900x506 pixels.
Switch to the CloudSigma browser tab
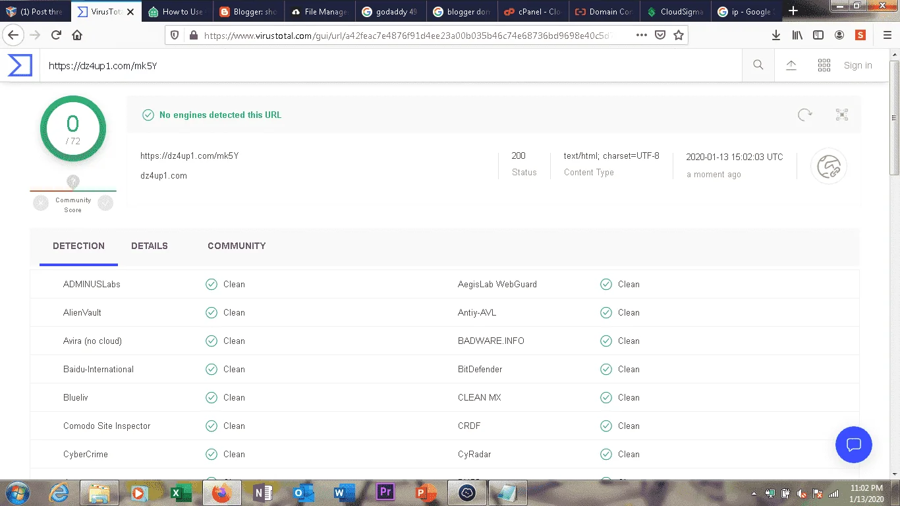pos(675,12)
